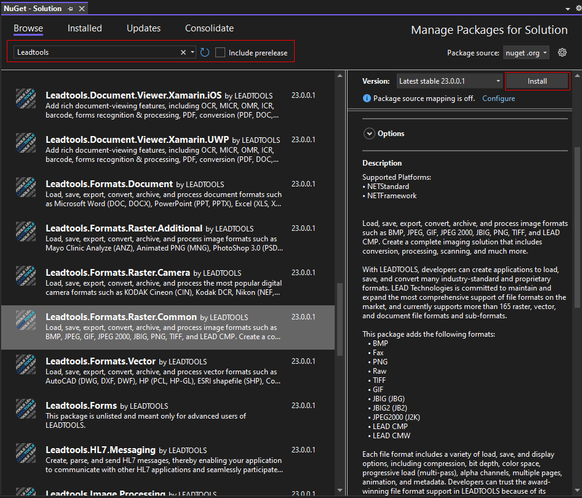582x498 pixels.
Task: Enable the Include prerelease checkbox
Action: point(220,52)
